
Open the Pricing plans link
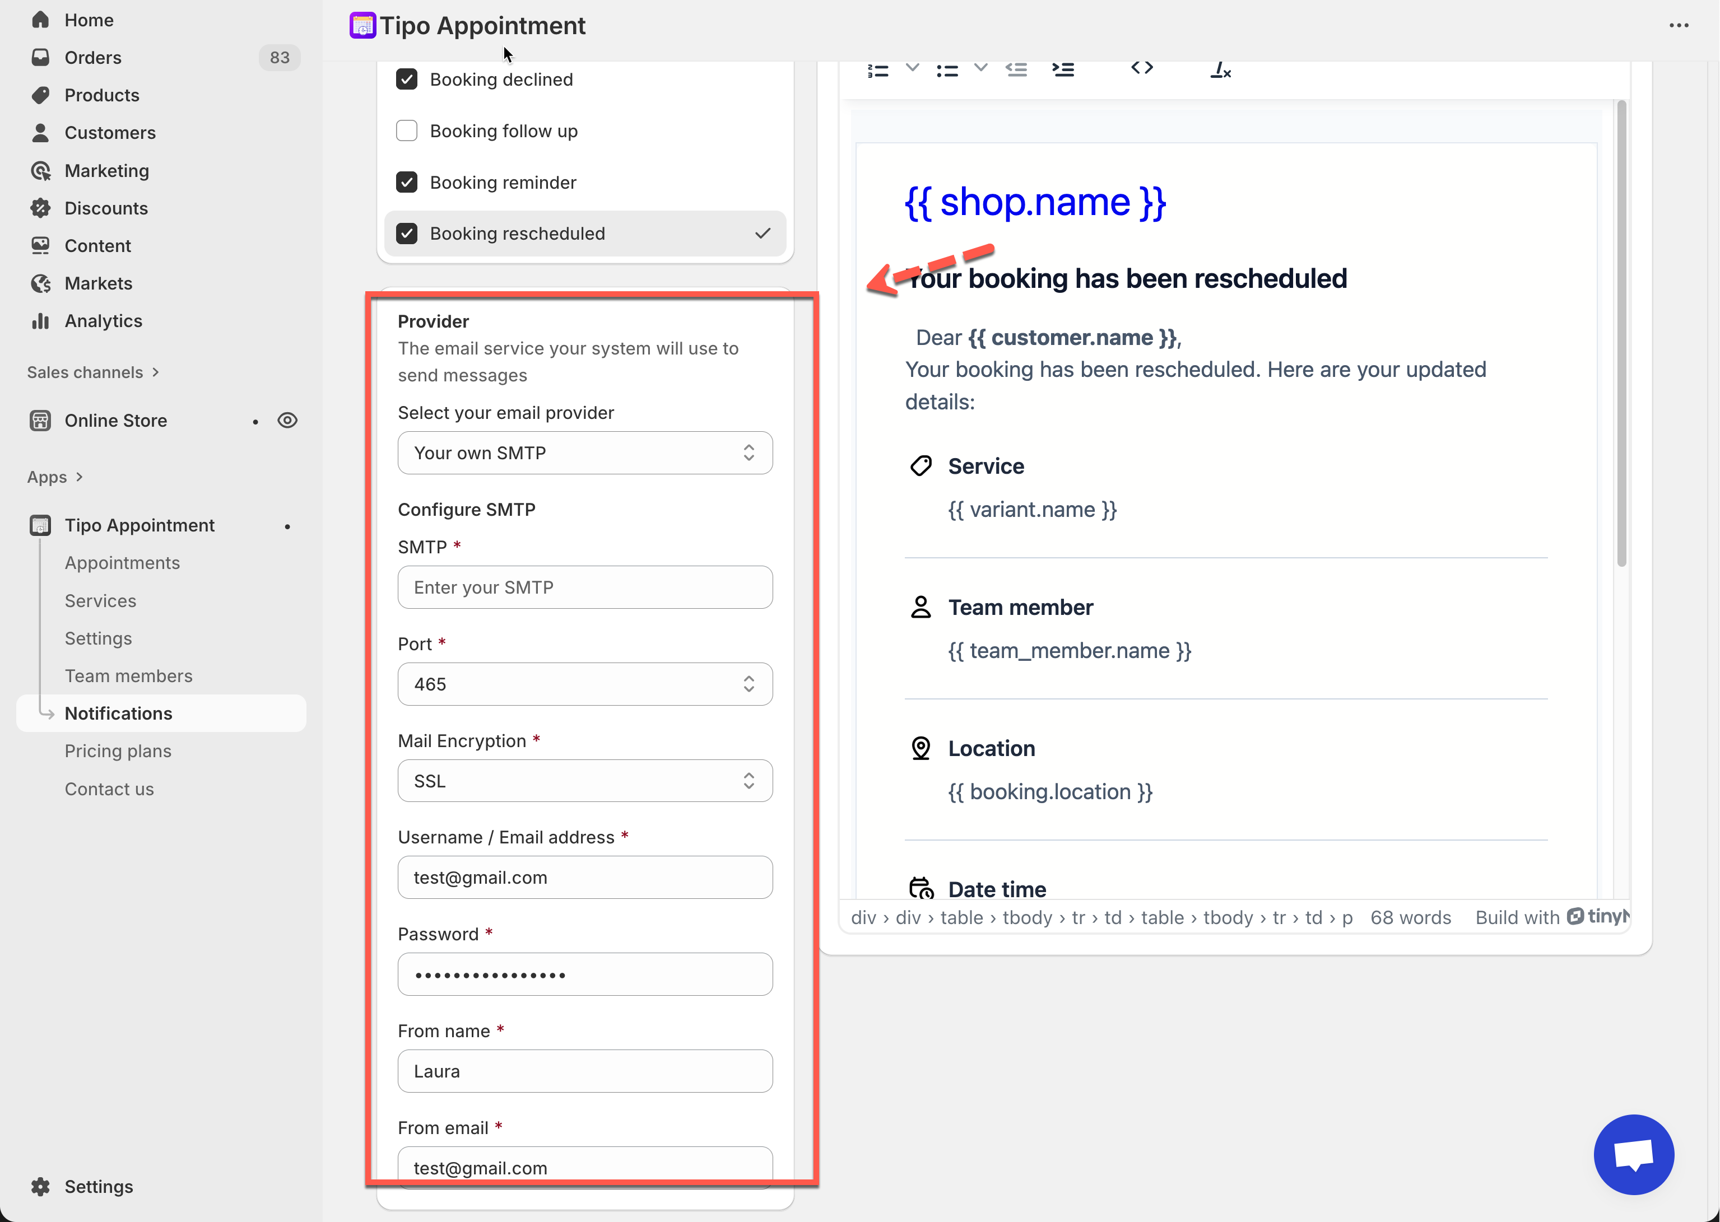[x=118, y=751]
